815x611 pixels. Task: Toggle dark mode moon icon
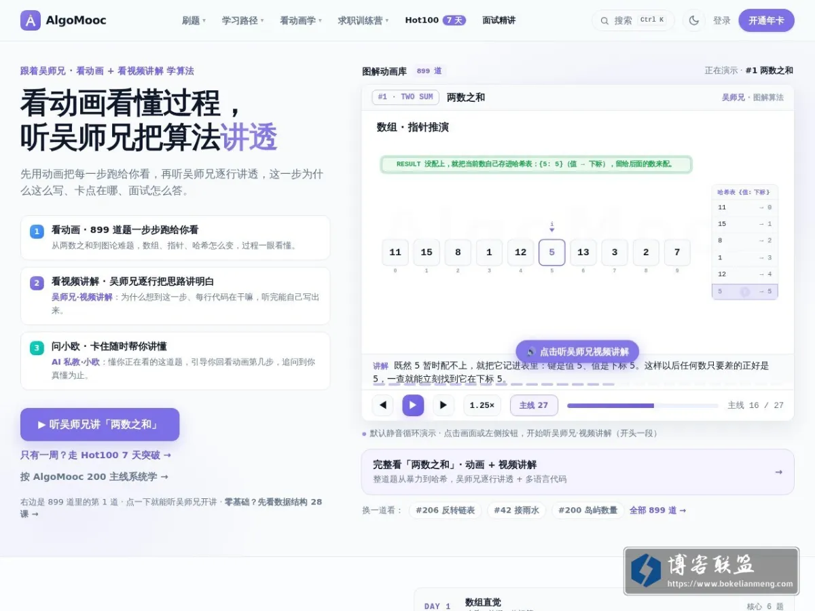coord(693,20)
